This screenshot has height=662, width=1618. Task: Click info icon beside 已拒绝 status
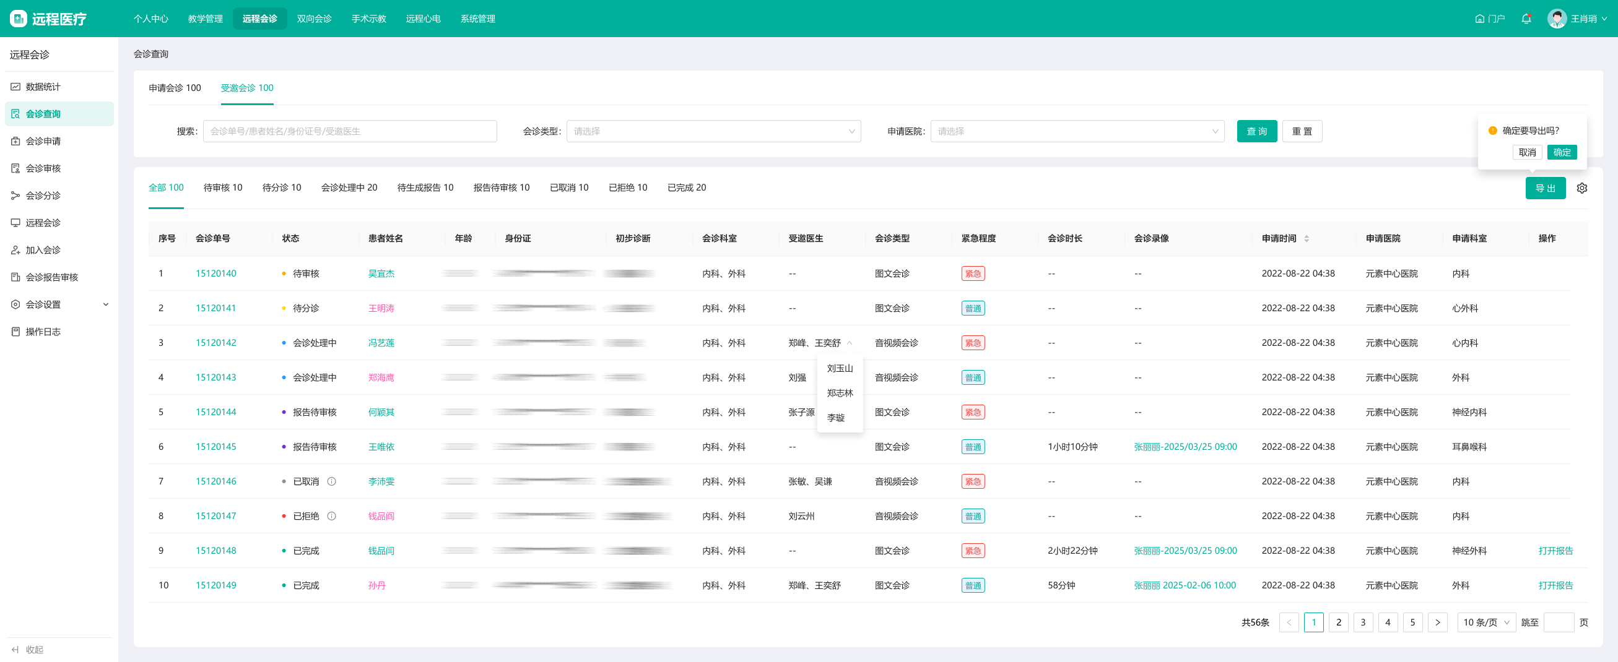pyautogui.click(x=332, y=516)
